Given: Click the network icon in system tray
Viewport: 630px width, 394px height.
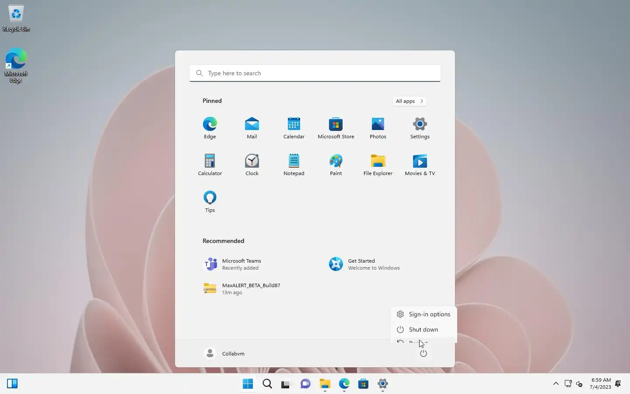Looking at the screenshot, I should [568, 384].
